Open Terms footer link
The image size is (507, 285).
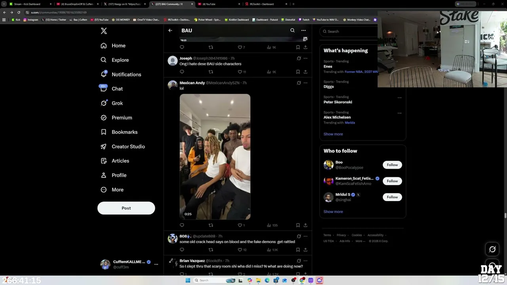click(x=327, y=235)
